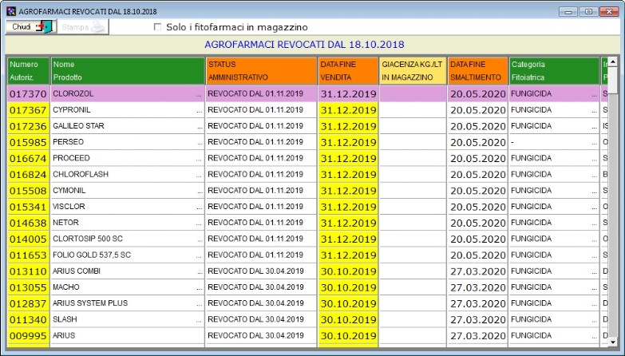Select authorization number 015985
Viewport: 625px width, 356px height.
pyautogui.click(x=28, y=142)
